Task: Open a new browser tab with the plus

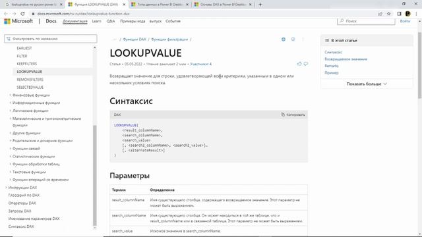Action: tap(260, 5)
